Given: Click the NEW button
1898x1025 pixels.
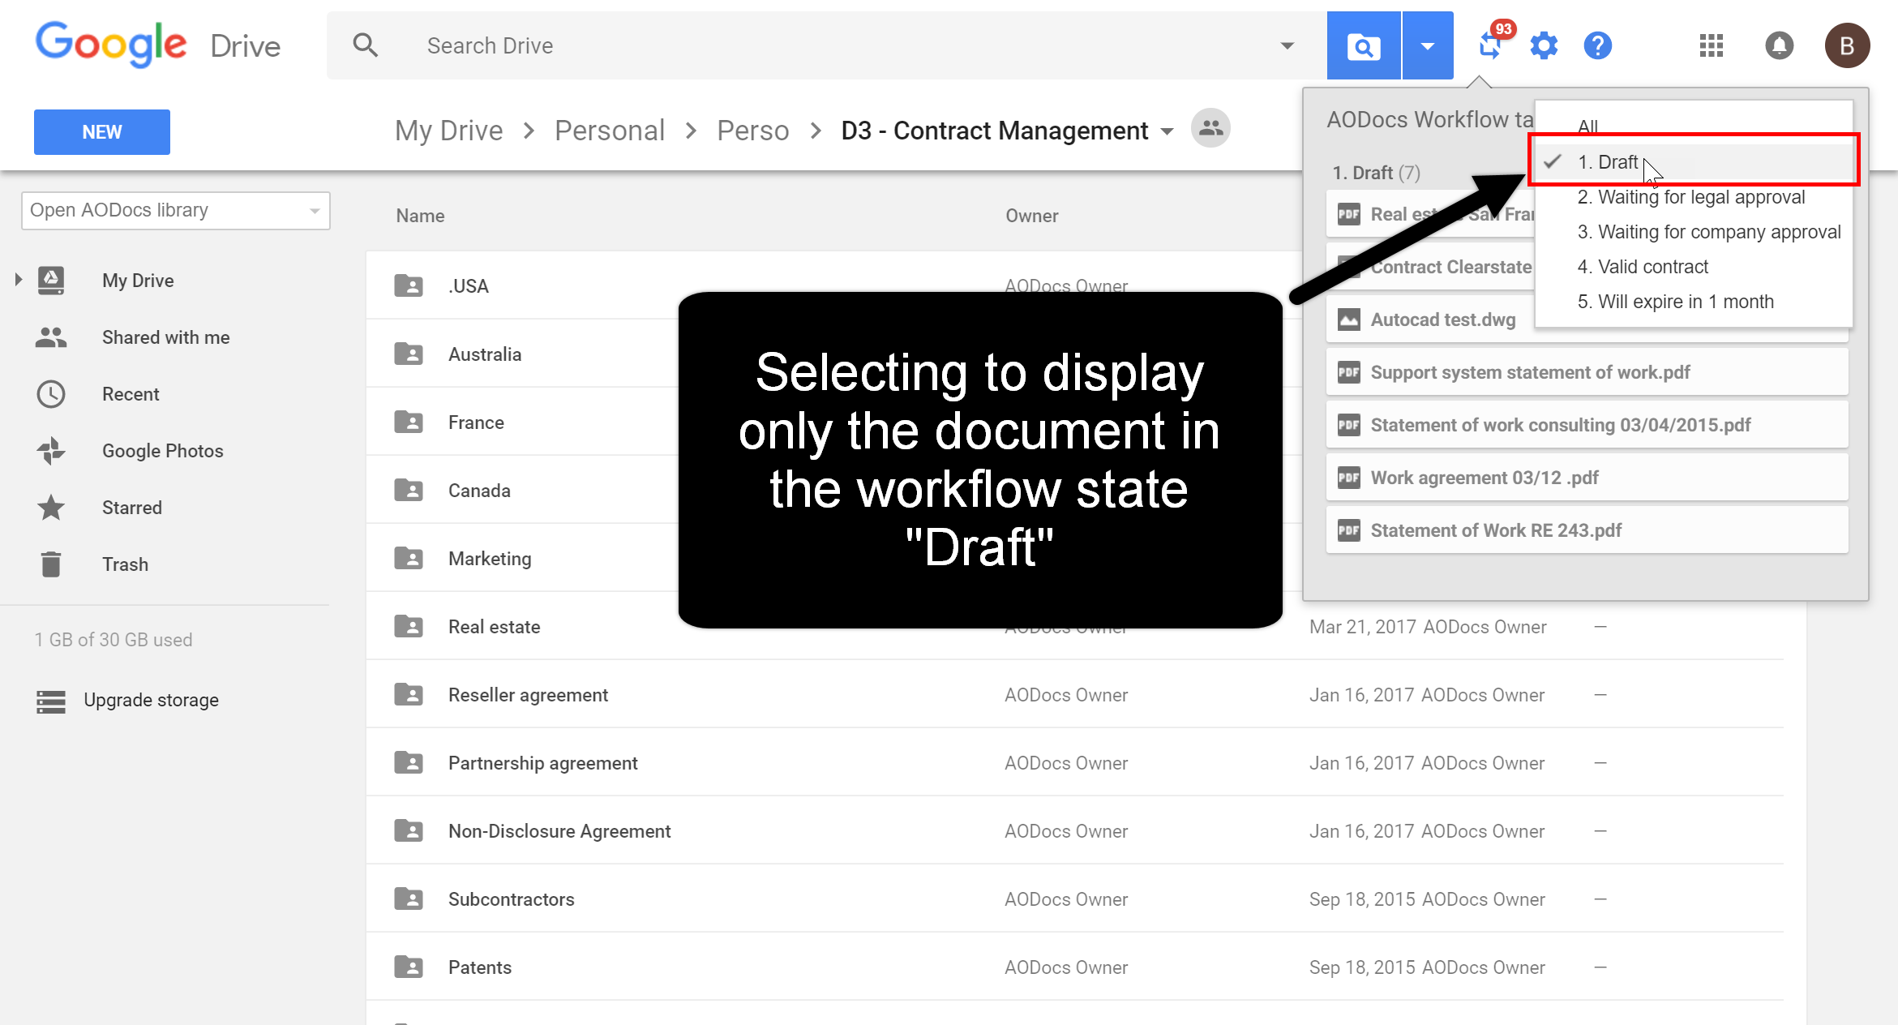Looking at the screenshot, I should point(102,132).
